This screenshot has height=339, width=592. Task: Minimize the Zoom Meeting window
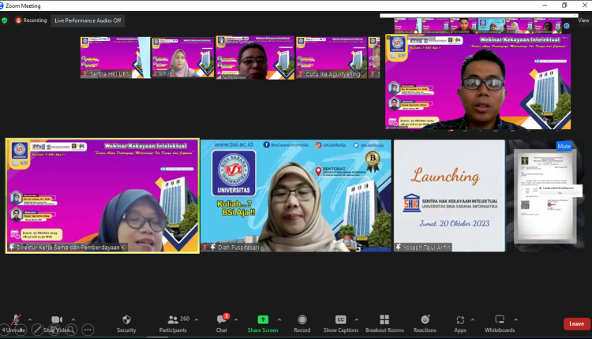click(x=545, y=6)
